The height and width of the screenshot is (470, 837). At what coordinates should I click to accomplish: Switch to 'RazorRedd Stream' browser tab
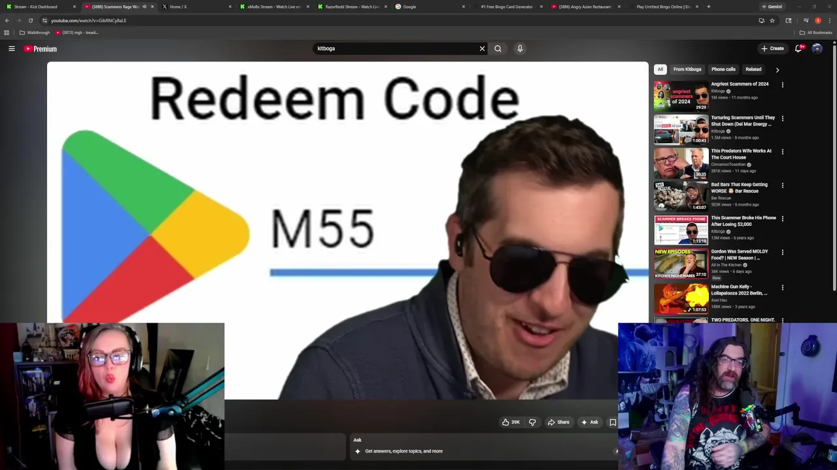(351, 7)
